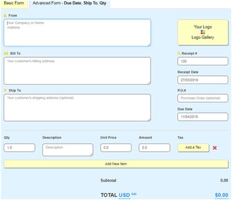Screen dimensions: 232x200
Task: Click the people icon beside Bill To
Action: (x=6, y=53)
